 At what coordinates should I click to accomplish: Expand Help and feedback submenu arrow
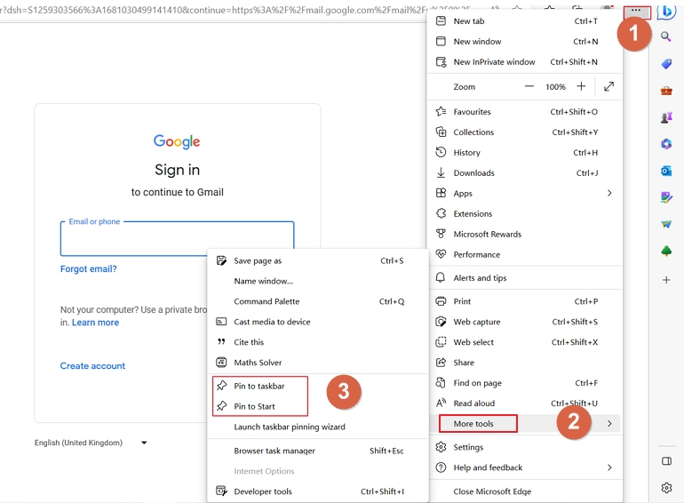coord(609,467)
